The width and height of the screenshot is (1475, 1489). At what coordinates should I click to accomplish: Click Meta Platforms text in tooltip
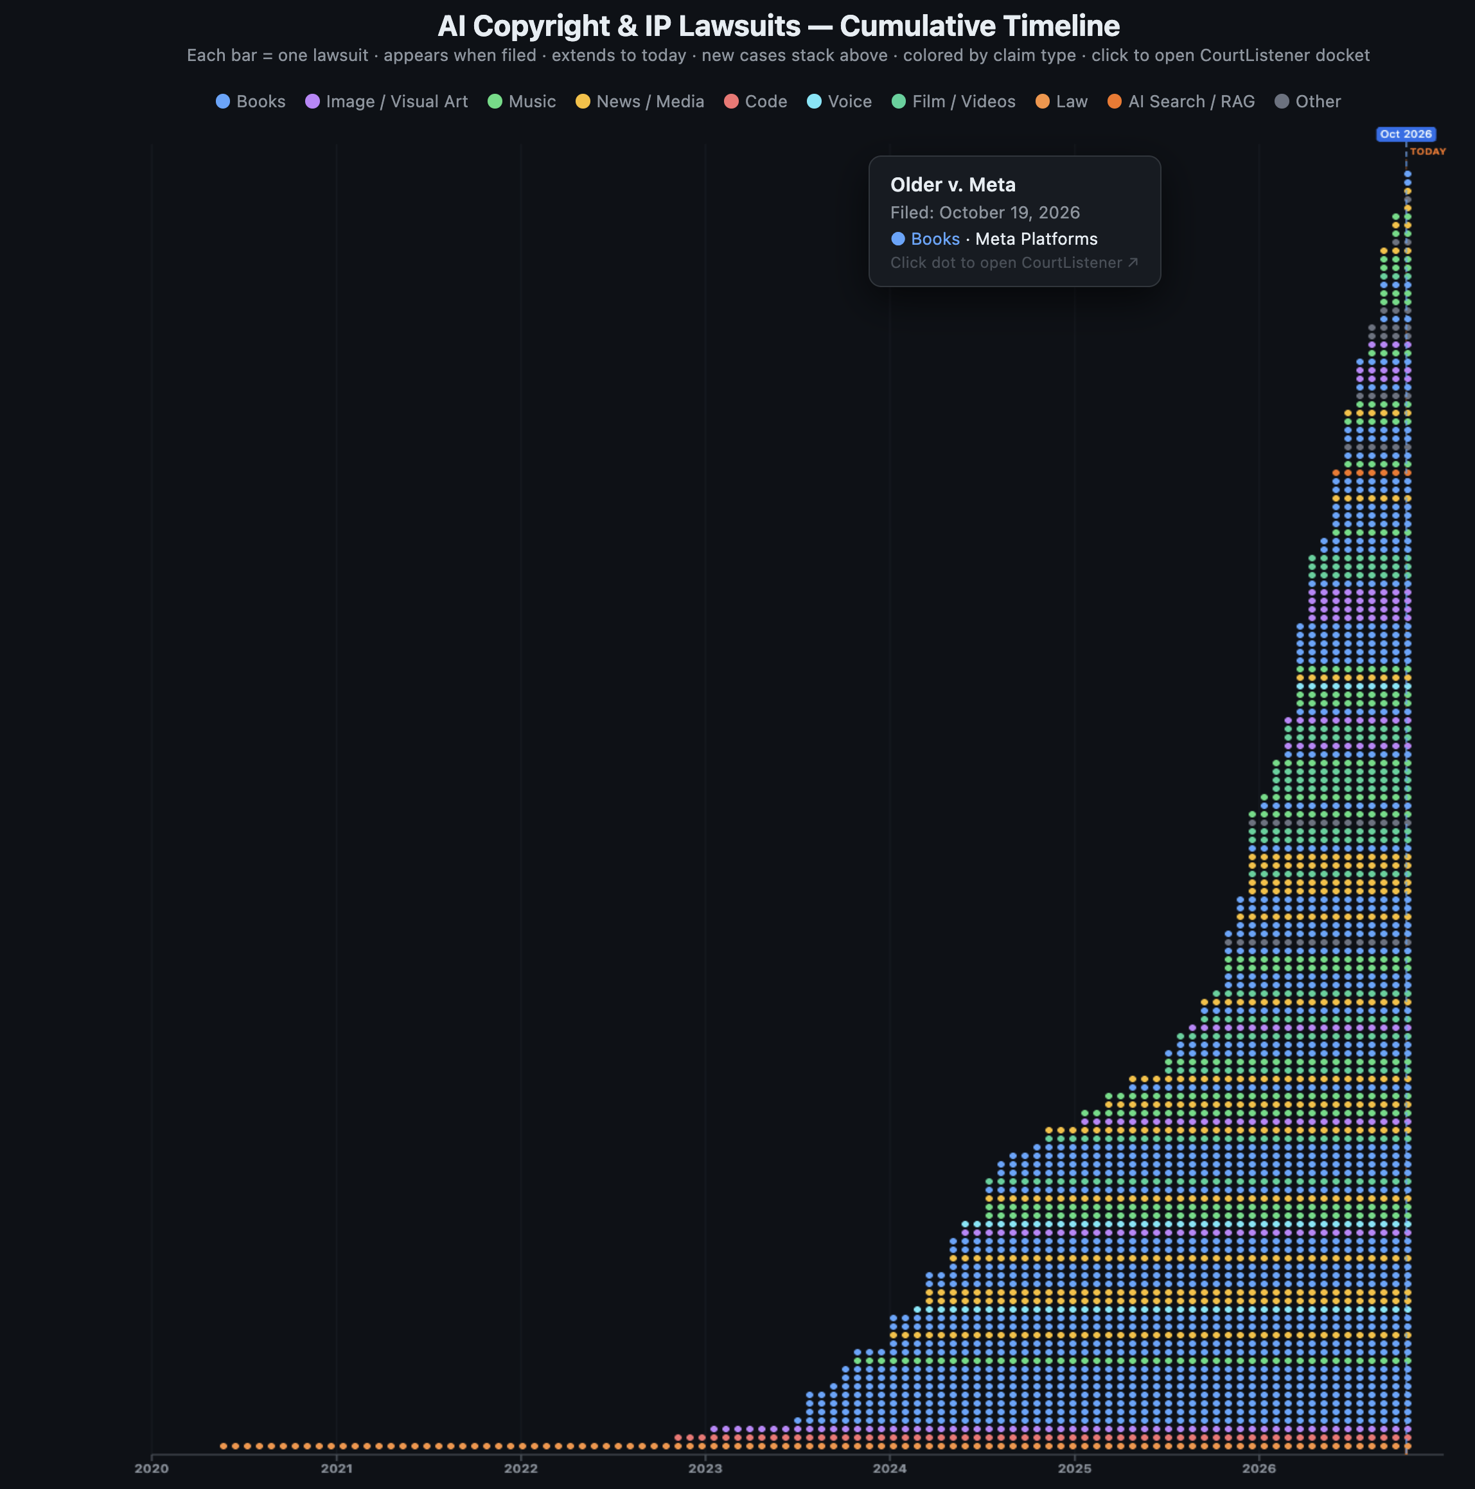[1036, 239]
